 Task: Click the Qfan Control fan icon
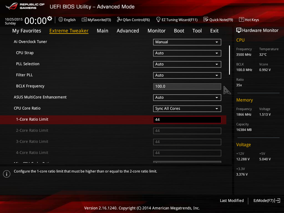point(119,19)
